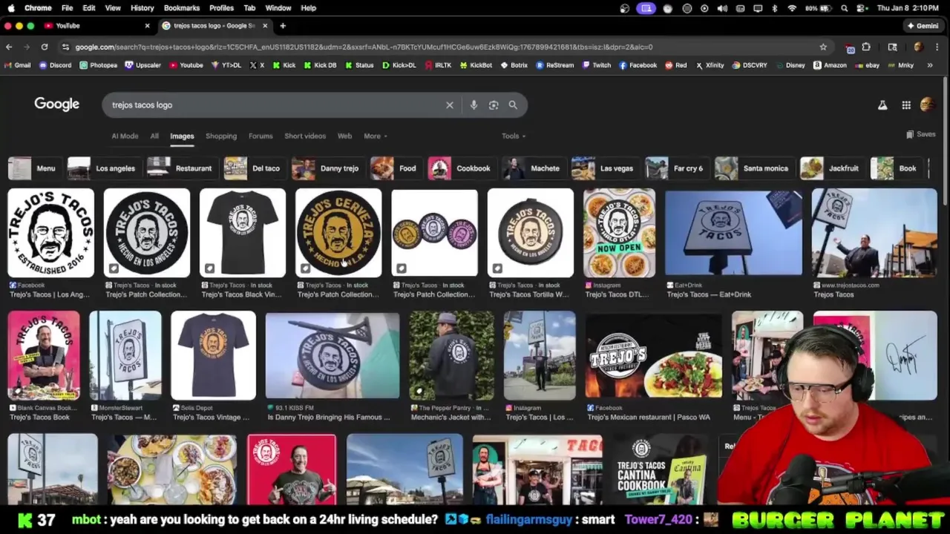Open a new browser tab
The image size is (950, 534).
283,26
